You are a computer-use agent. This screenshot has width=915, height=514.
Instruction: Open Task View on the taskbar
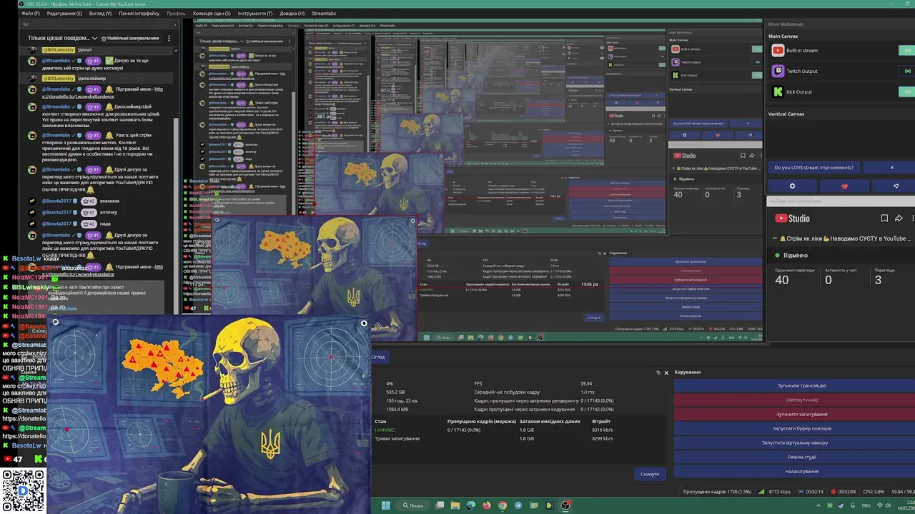pyautogui.click(x=440, y=505)
